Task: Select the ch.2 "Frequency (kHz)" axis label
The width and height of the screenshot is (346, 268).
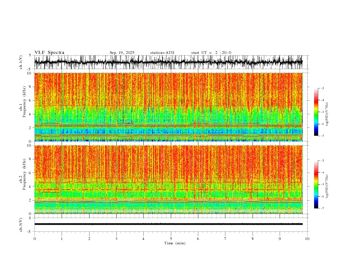Action: (x=24, y=174)
